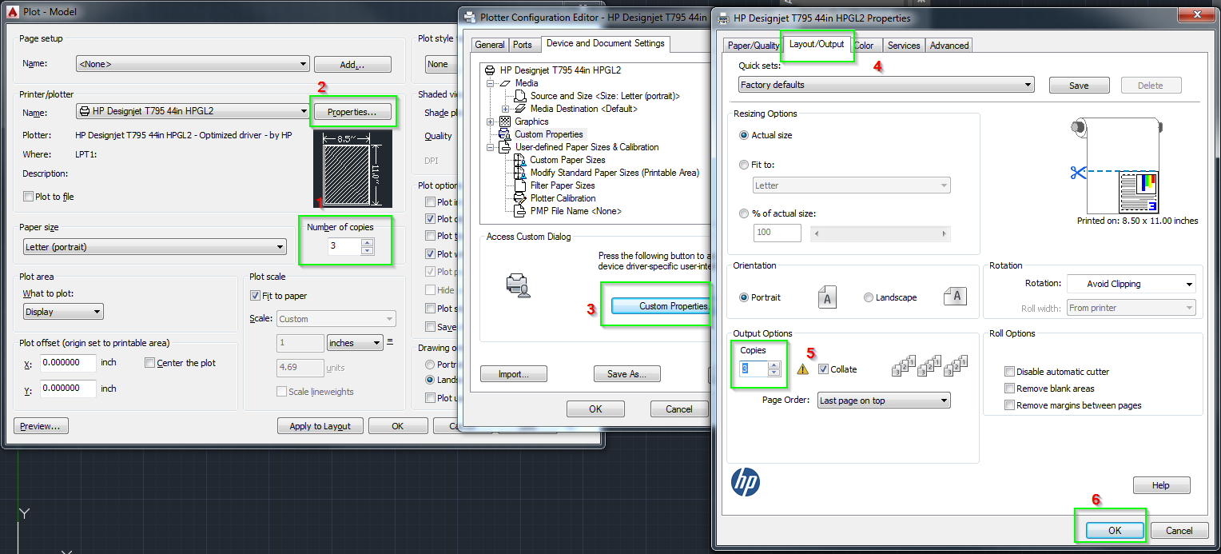Switch to the Ports tab

tap(523, 45)
